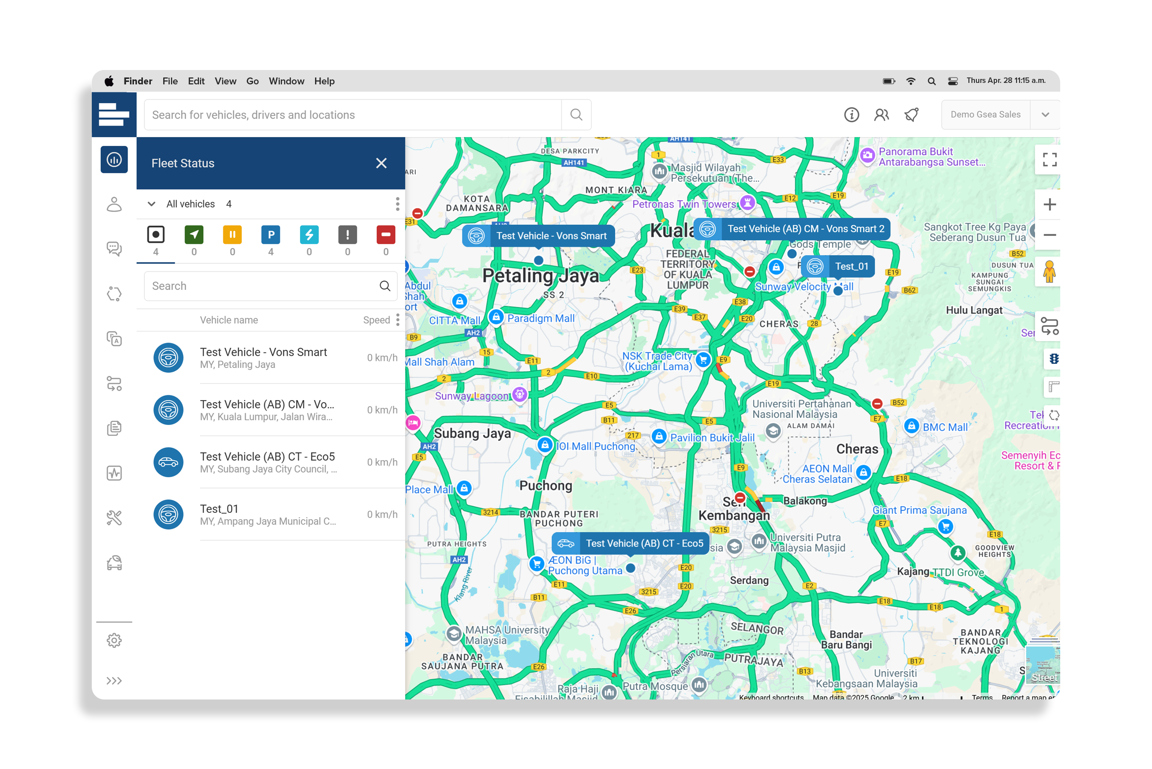Open the Apple menu

pos(109,81)
